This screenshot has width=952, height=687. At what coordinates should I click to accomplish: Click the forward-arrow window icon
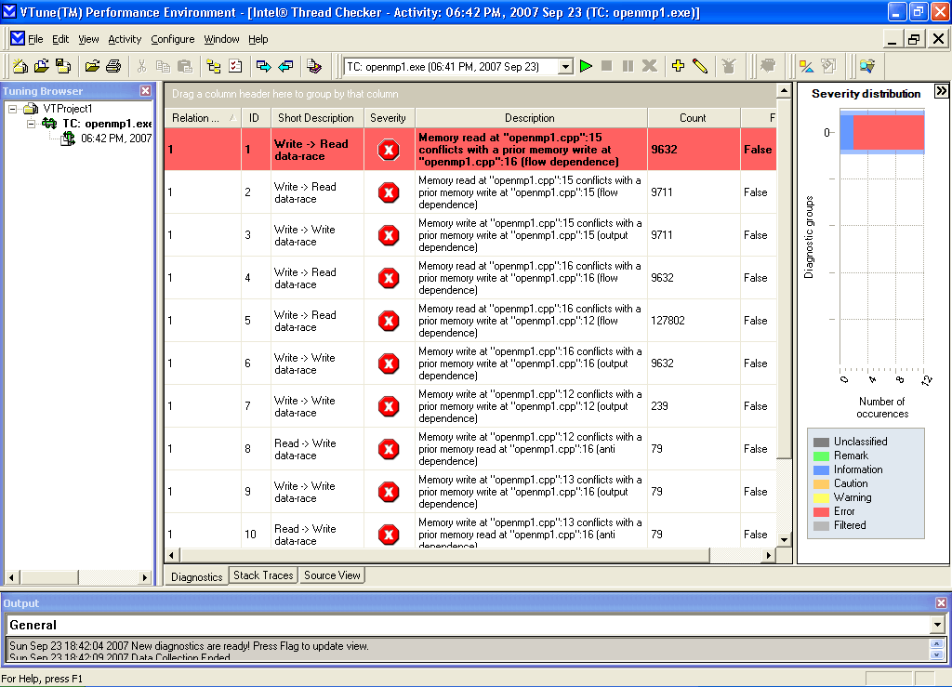coord(263,66)
